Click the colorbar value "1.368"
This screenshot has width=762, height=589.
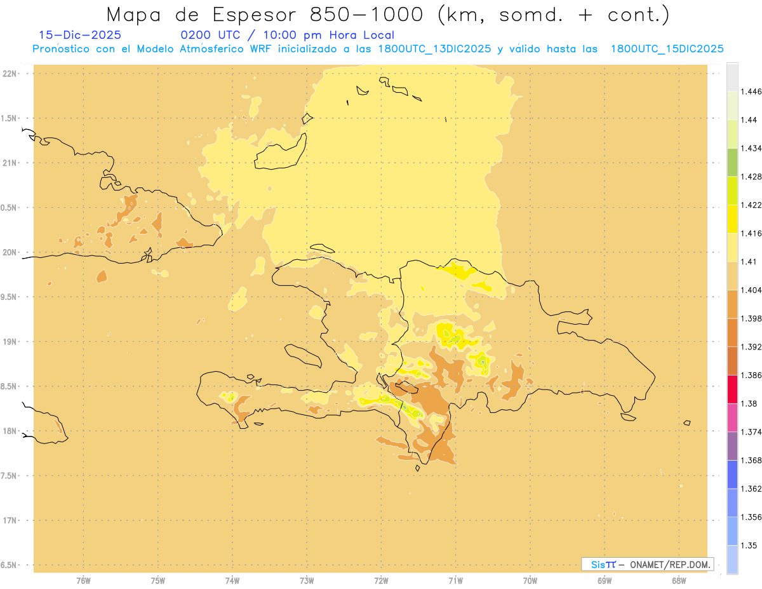coord(752,461)
